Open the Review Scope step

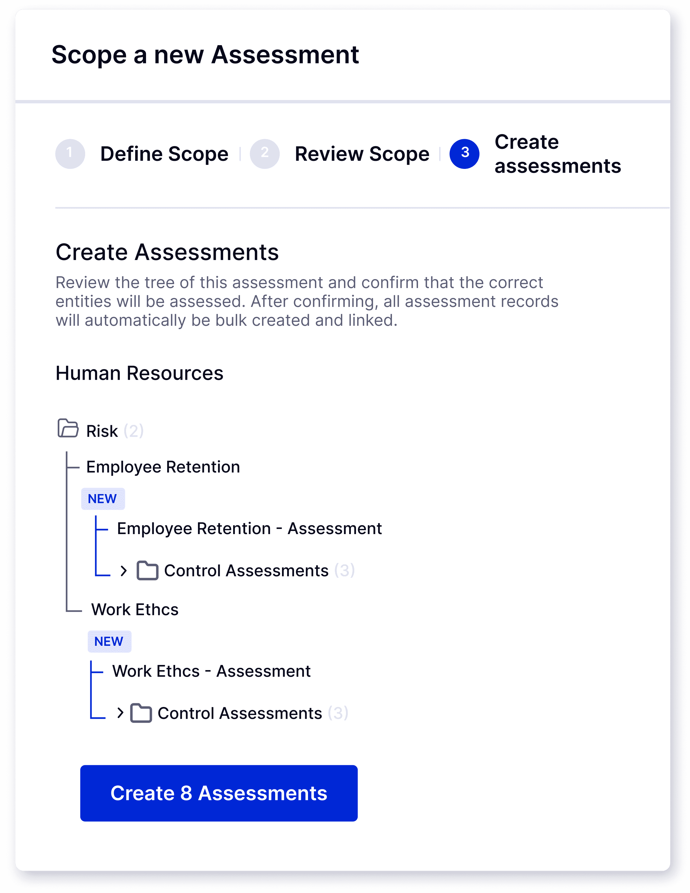pyautogui.click(x=362, y=154)
